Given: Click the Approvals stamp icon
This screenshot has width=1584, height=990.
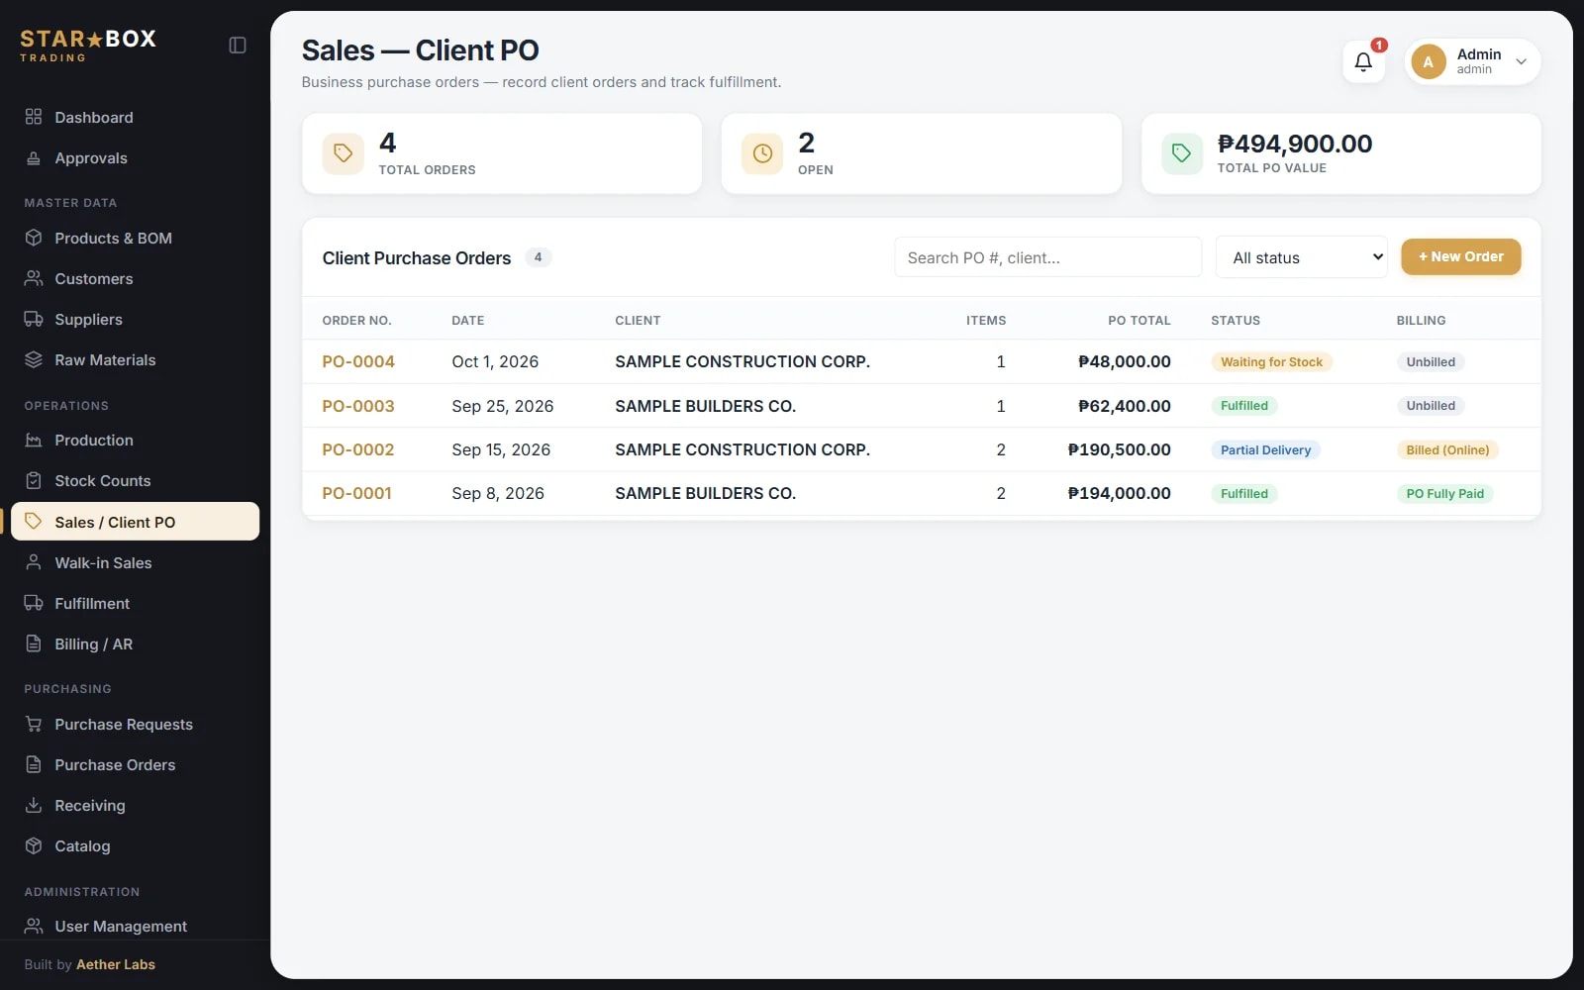Looking at the screenshot, I should click(x=34, y=157).
